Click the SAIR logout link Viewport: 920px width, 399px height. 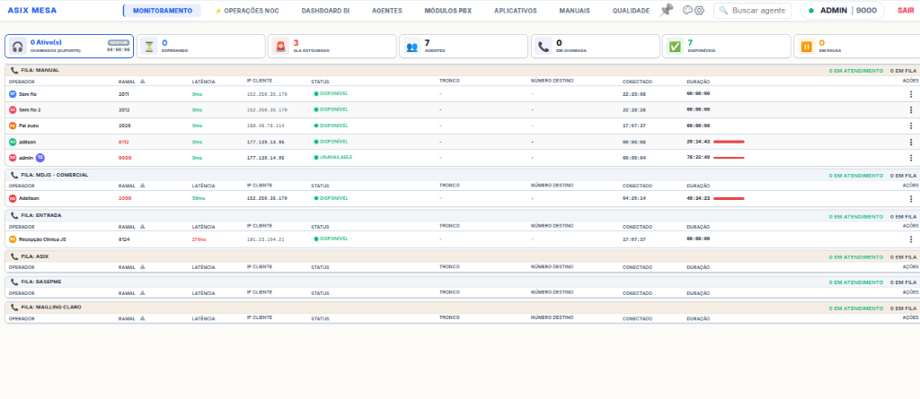[906, 11]
